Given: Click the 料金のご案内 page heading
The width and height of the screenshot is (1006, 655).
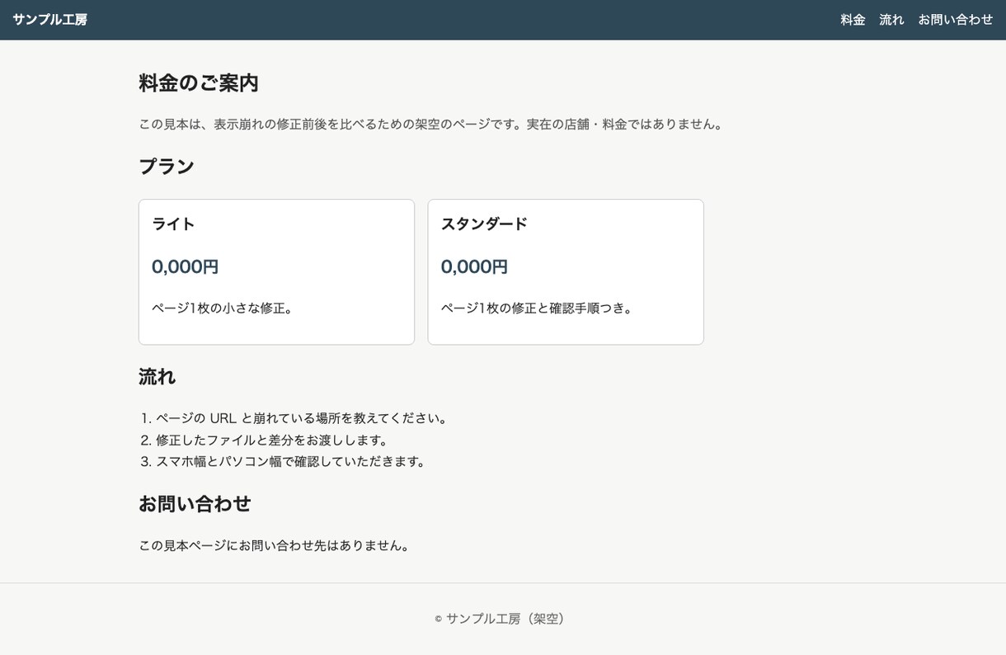Looking at the screenshot, I should (199, 82).
